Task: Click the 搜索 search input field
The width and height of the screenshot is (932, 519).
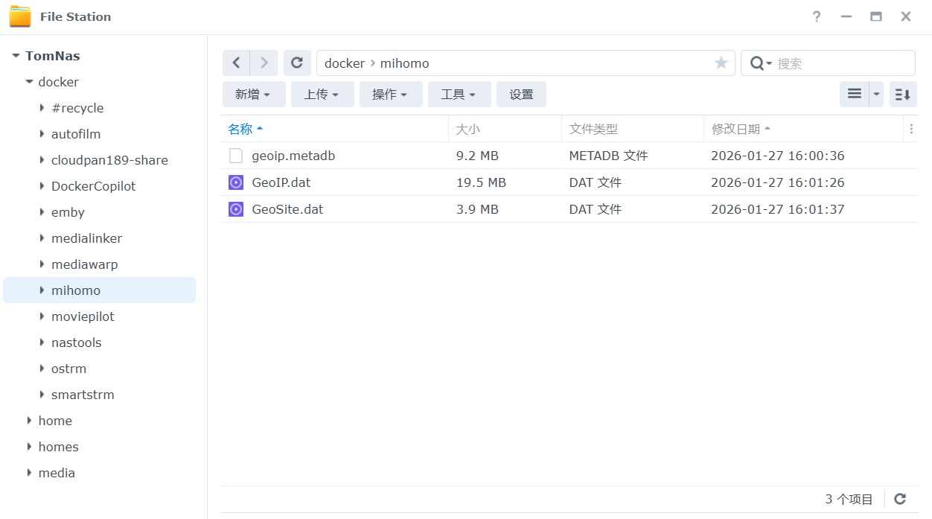Action: pos(841,63)
